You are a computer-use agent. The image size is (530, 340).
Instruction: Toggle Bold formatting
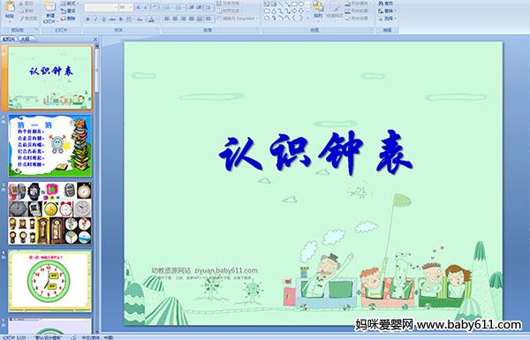87,19
